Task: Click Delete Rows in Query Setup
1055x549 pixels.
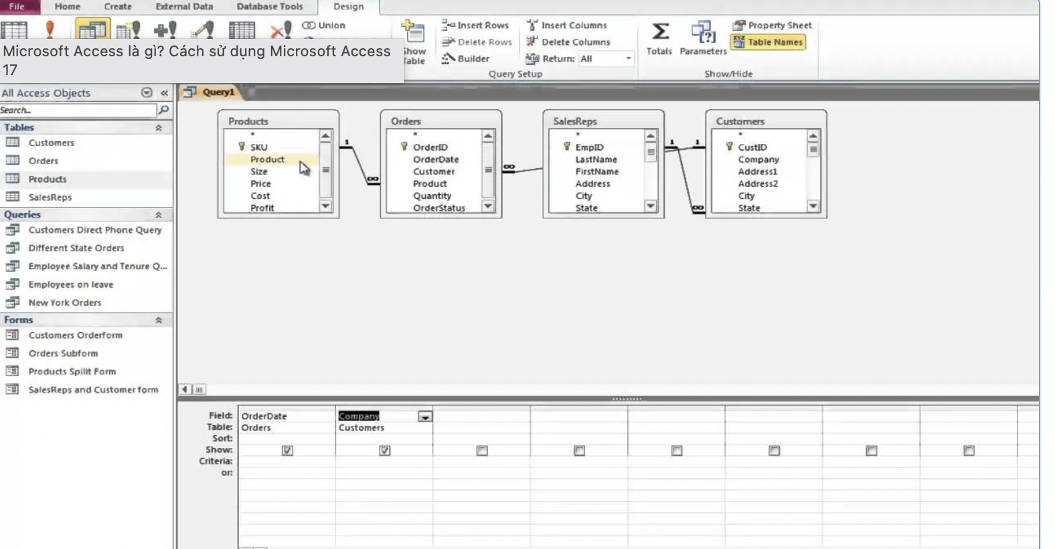Action: click(x=477, y=42)
